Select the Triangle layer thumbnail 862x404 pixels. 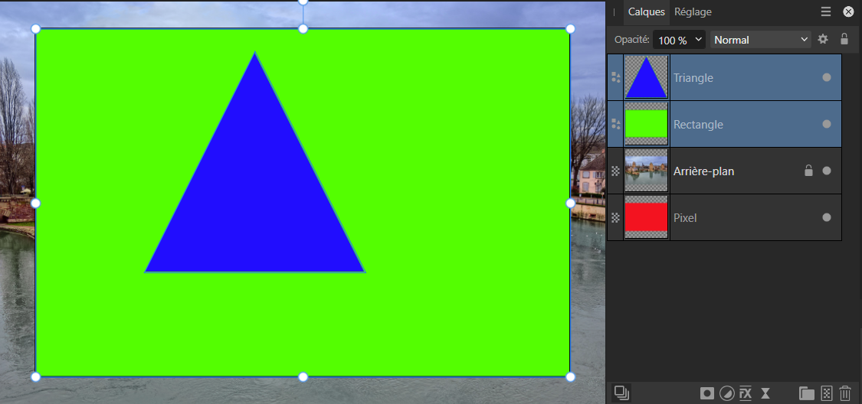coord(647,77)
